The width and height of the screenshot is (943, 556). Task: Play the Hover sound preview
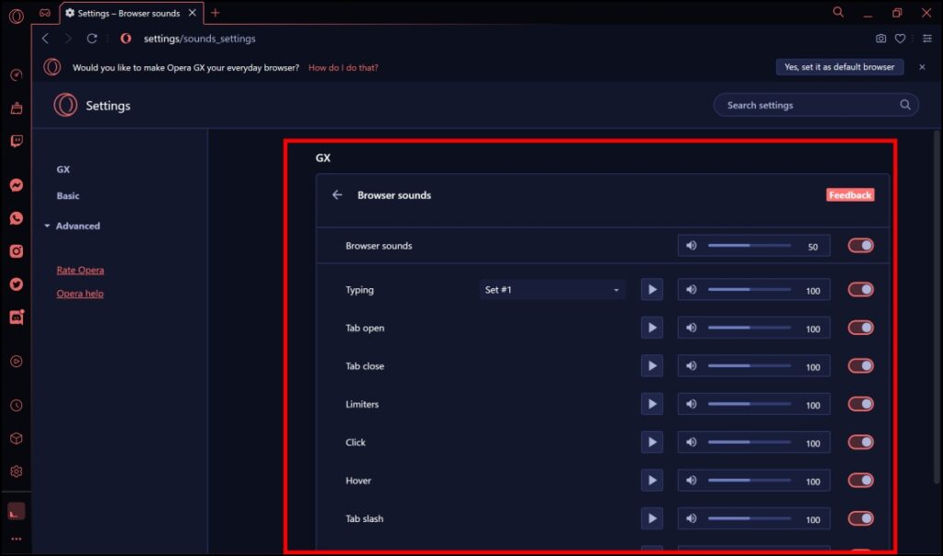coord(652,481)
